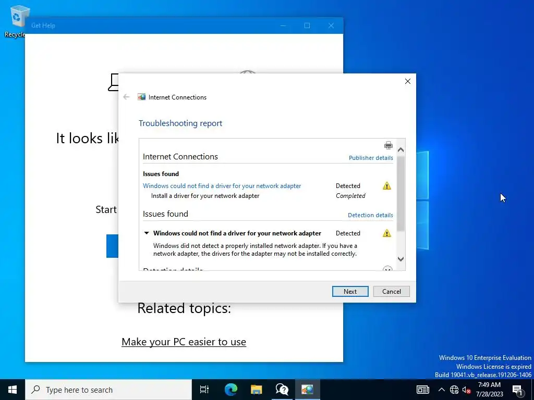This screenshot has width=534, height=400.
Task: Click the report scrollbar down arrow
Action: tap(401, 259)
